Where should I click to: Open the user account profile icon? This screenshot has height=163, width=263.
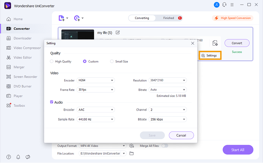pos(217,5)
